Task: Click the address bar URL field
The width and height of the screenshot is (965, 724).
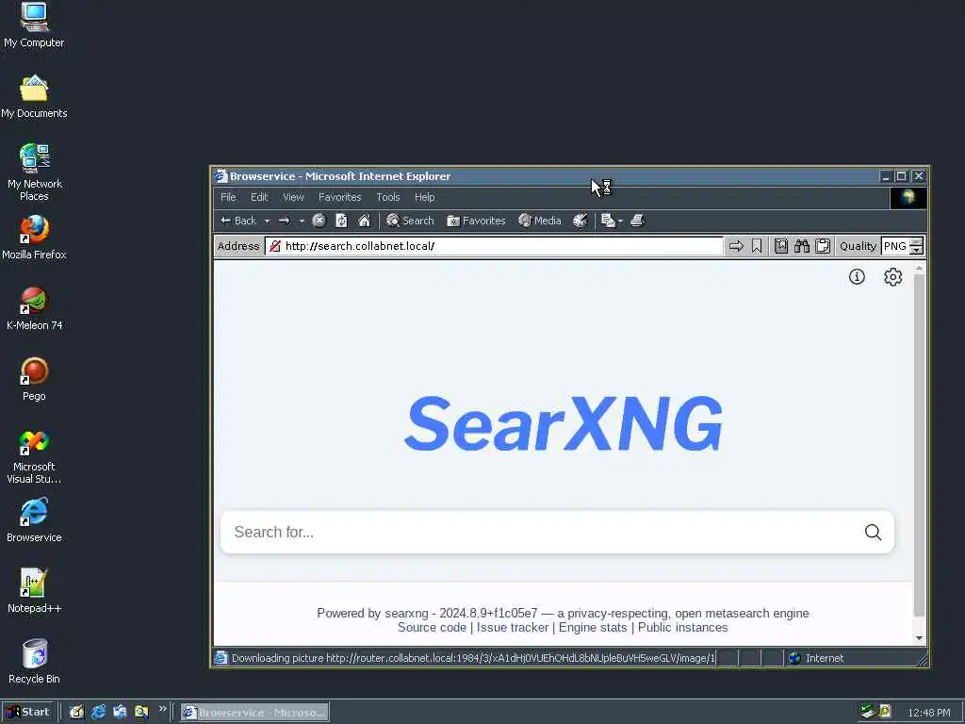Action: [494, 246]
